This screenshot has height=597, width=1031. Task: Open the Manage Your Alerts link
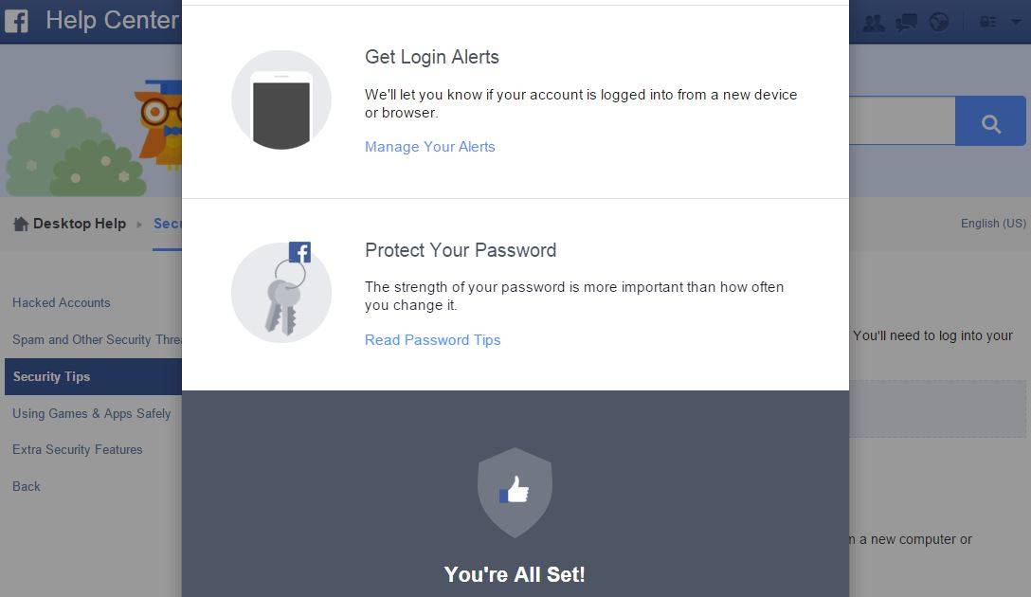click(x=430, y=147)
